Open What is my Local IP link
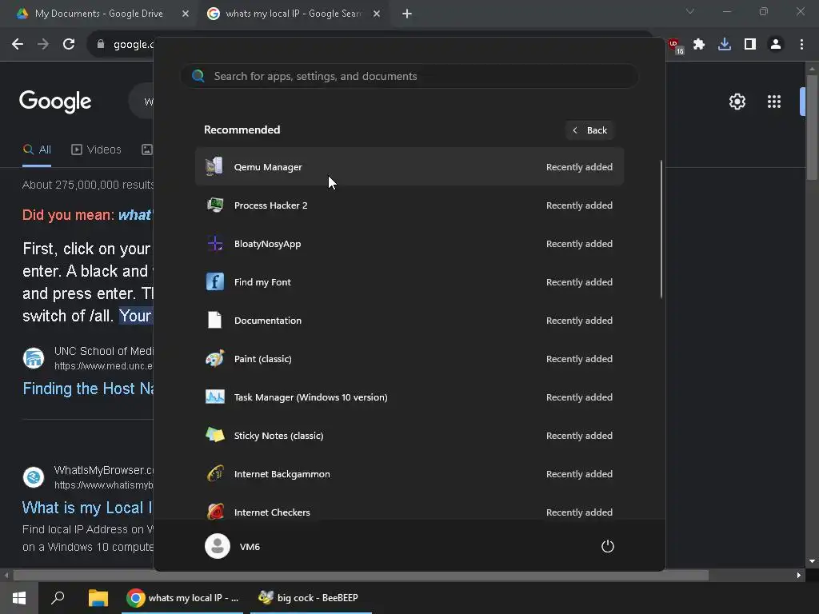The height and width of the screenshot is (614, 819). 86,508
